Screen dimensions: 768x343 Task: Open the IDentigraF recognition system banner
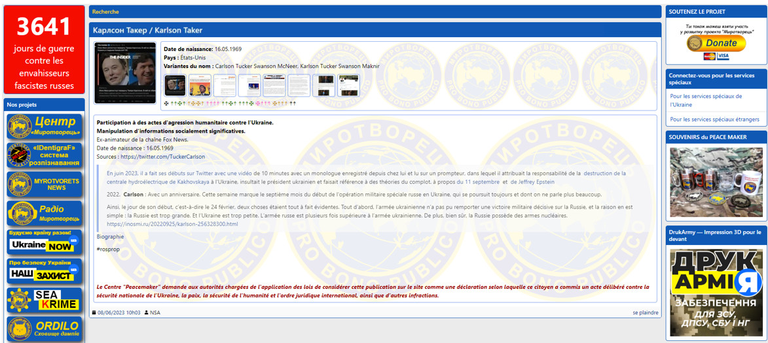(45, 155)
